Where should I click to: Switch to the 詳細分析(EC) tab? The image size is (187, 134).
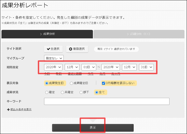coord(139,34)
